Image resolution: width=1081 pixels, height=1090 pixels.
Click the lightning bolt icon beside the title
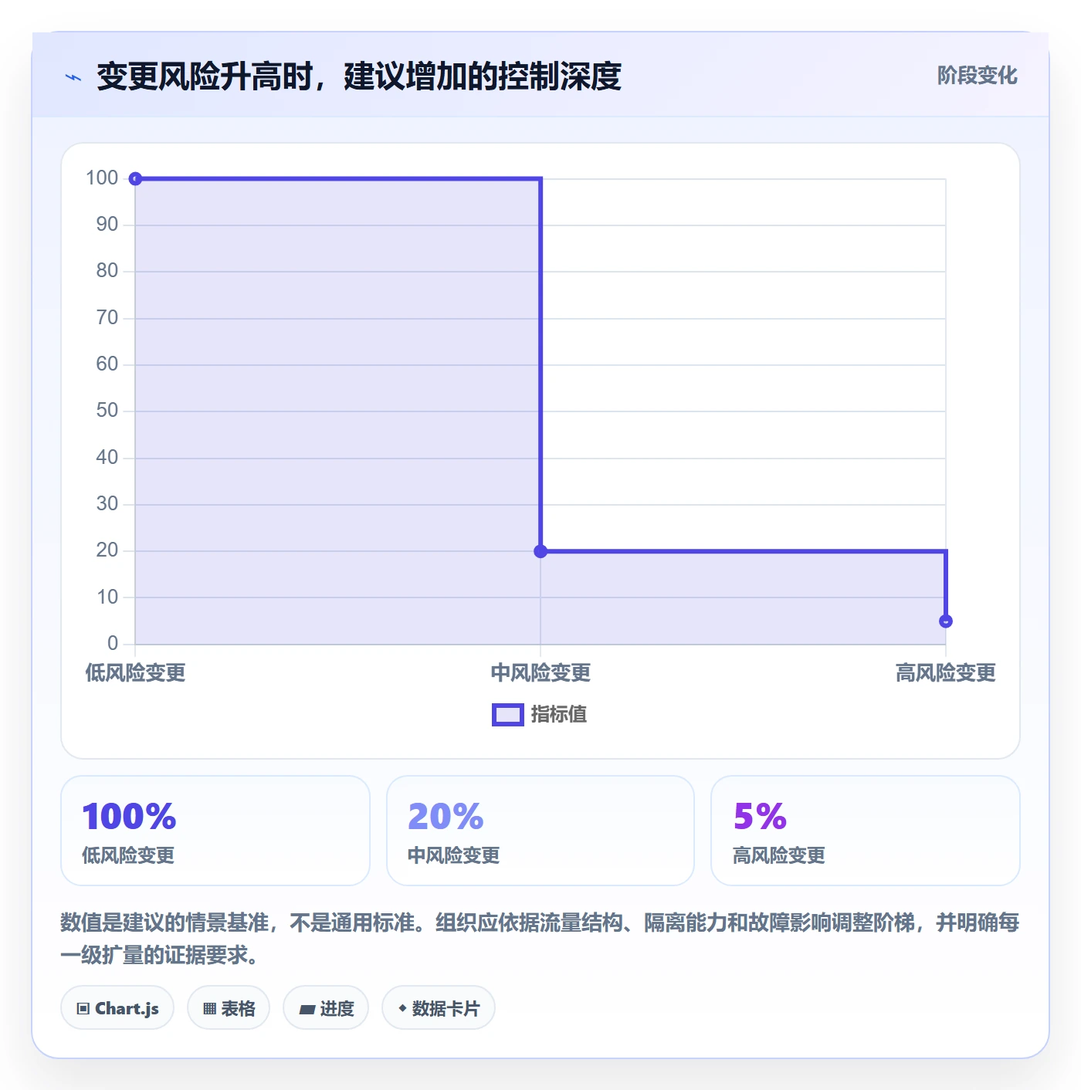tap(73, 77)
